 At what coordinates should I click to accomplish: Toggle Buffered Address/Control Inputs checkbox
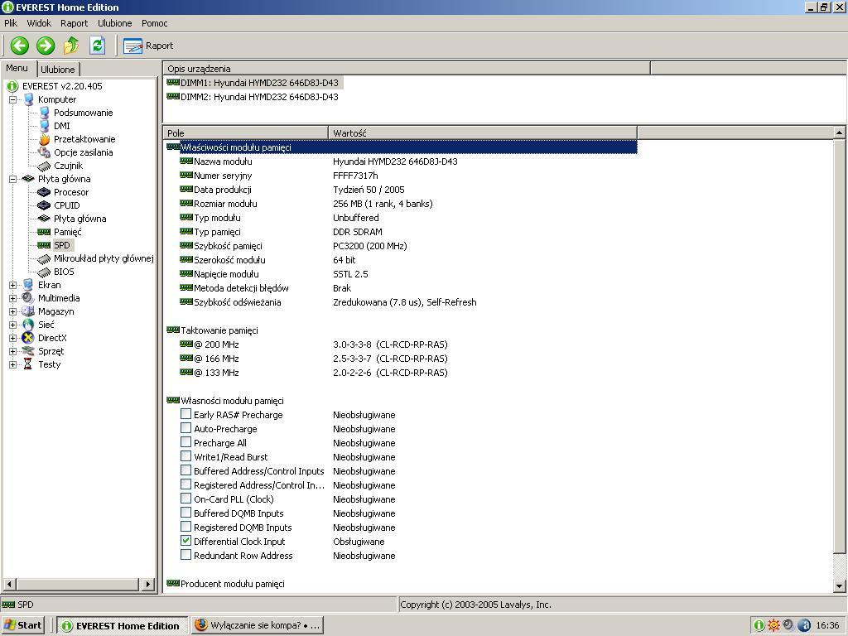(x=185, y=470)
